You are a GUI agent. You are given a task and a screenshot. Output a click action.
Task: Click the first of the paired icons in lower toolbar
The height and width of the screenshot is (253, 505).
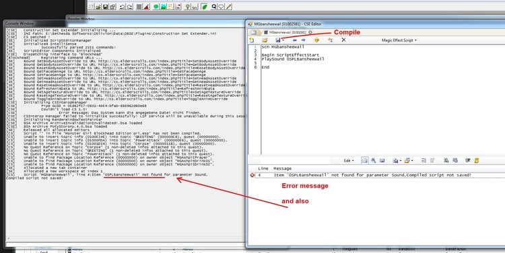pos(446,160)
